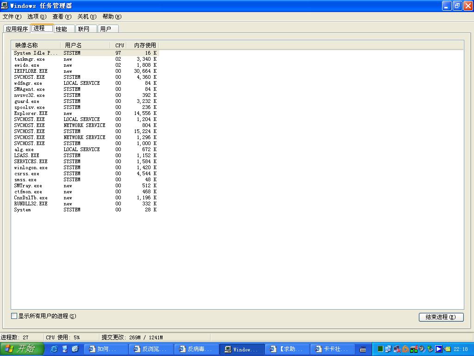Screen dimensions: 474x356
Task: Click the 22:18 system clock
Action: pyautogui.click(x=461, y=350)
